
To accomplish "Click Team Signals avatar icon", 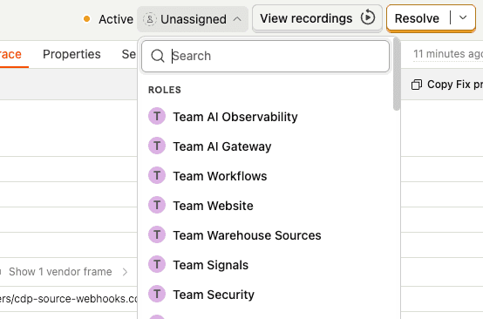I will pyautogui.click(x=157, y=264).
